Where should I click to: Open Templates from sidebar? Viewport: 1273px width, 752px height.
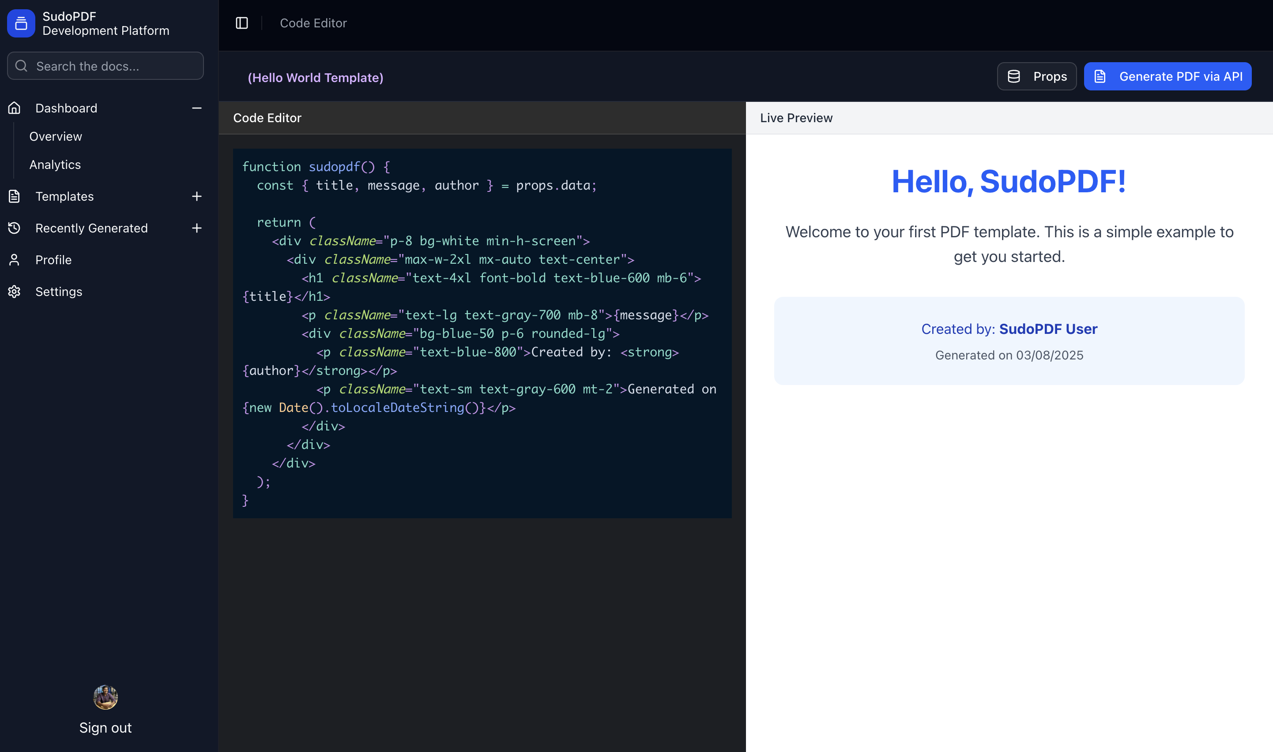[x=64, y=196]
